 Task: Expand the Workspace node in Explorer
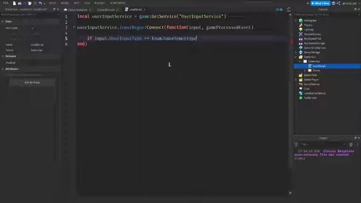pos(296,20)
